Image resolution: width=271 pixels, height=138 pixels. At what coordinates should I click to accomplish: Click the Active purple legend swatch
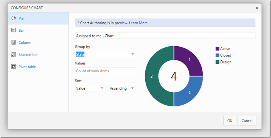217,49
